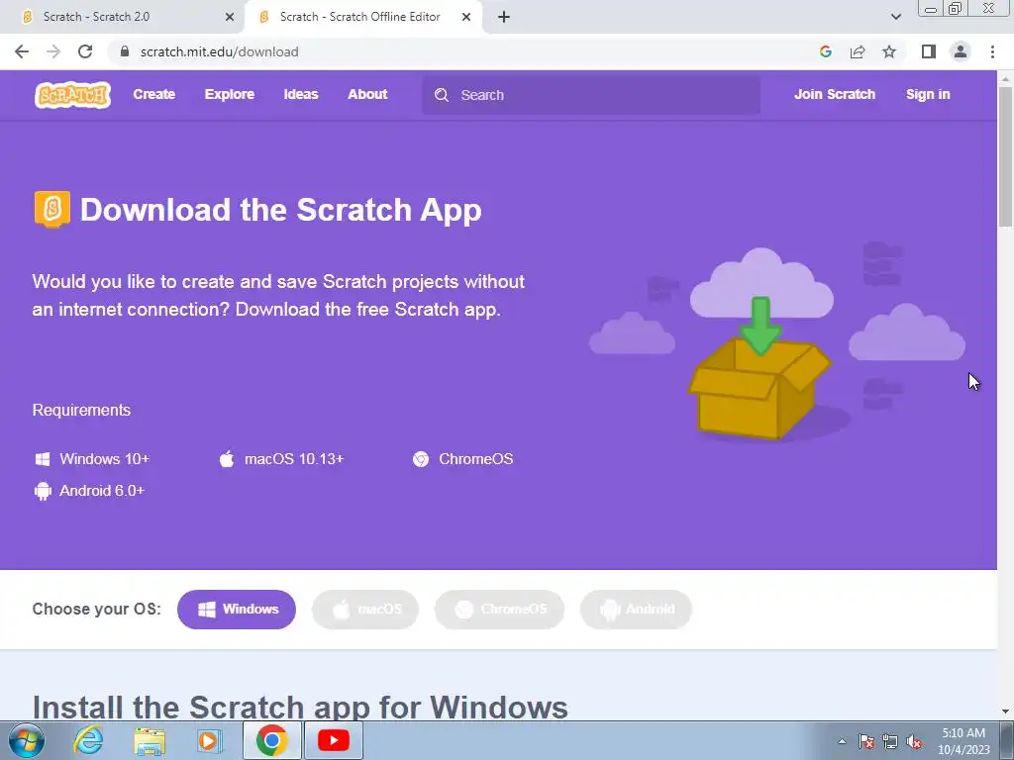Focus the Scratch search field
The height and width of the screenshot is (760, 1014).
point(591,95)
